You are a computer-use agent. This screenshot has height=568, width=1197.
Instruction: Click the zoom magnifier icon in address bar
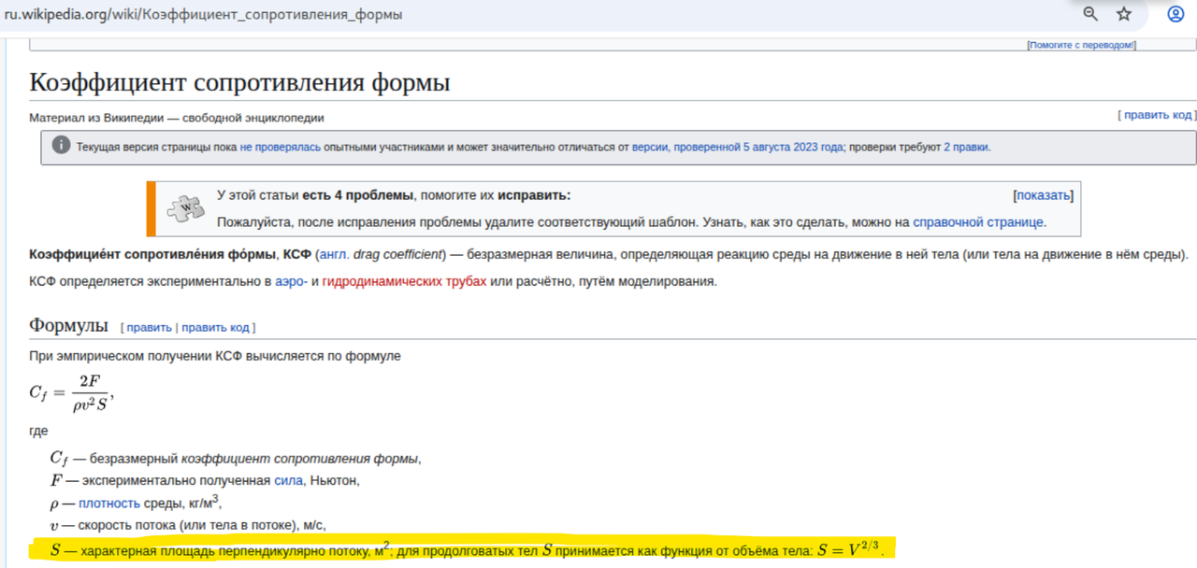pos(1090,14)
